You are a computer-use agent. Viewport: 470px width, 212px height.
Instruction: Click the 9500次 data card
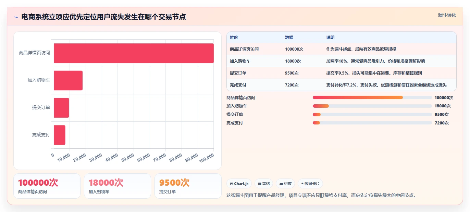click(188, 186)
